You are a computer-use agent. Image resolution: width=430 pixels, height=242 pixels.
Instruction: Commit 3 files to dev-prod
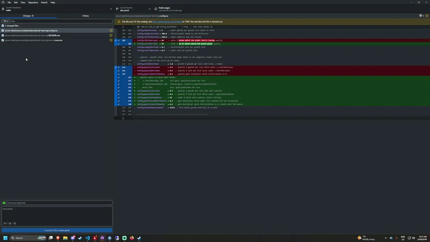(57, 230)
